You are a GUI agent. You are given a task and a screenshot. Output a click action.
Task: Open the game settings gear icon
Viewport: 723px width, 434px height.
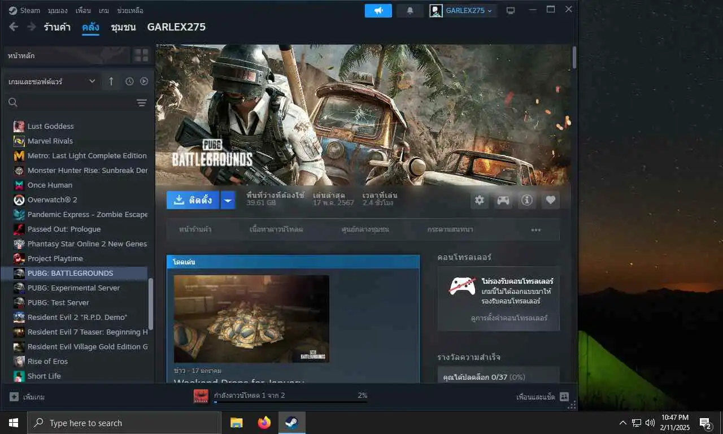(480, 200)
